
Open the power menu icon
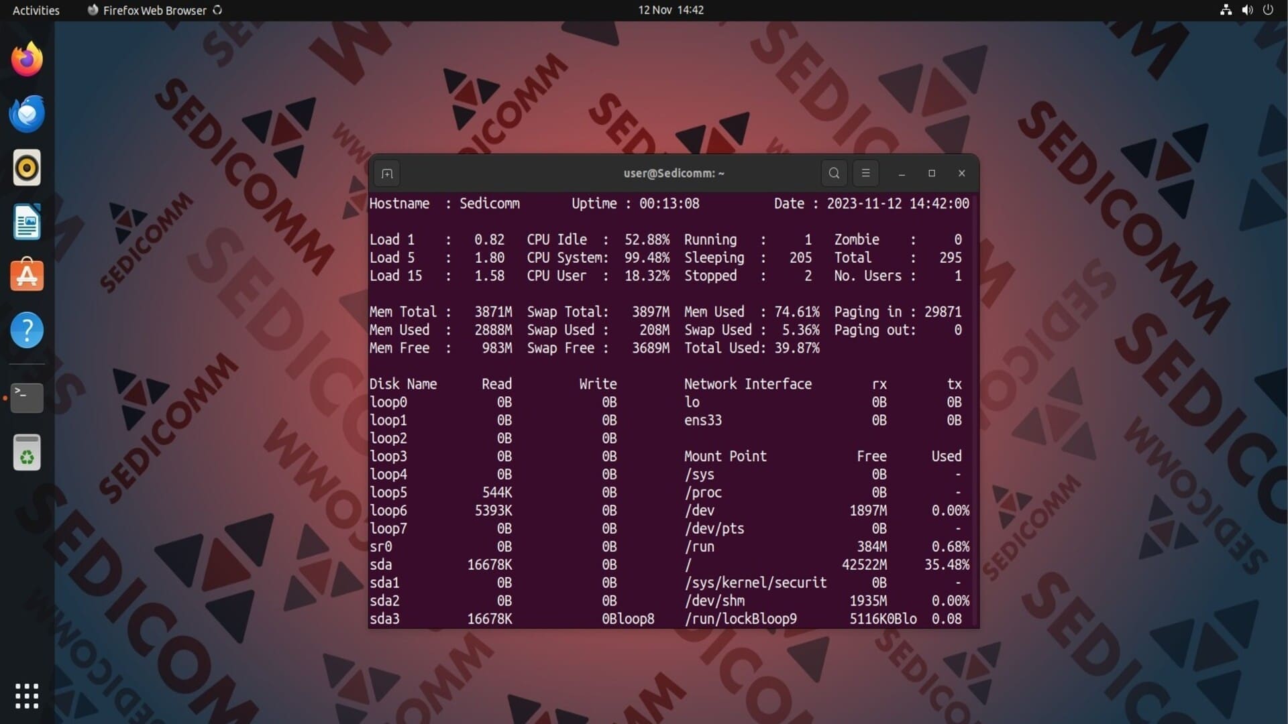1268,10
